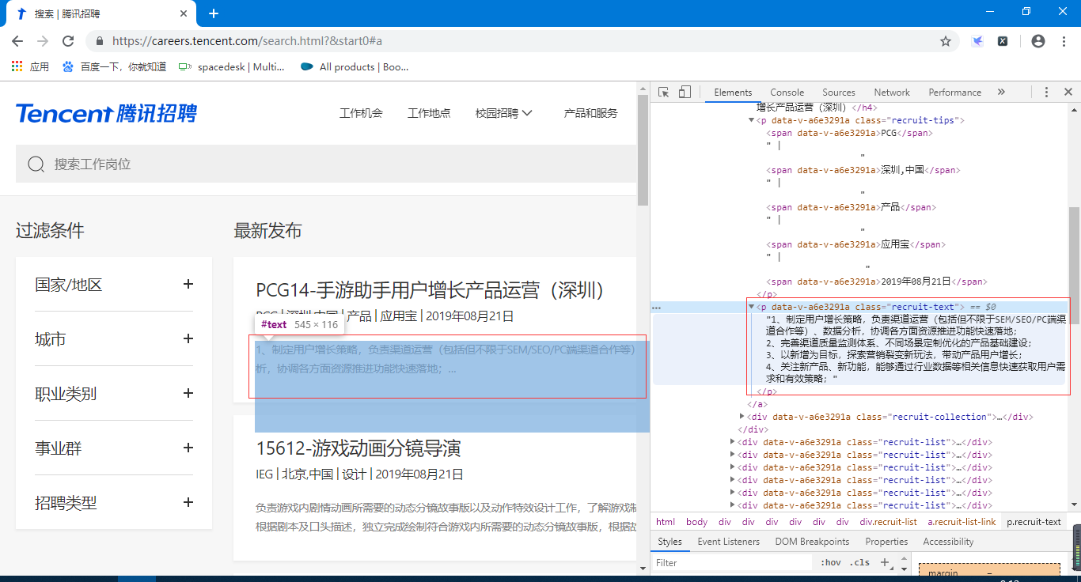Select the span containing 2019年08月21日
This screenshot has width=1081, height=582.
pyautogui.click(x=877, y=282)
